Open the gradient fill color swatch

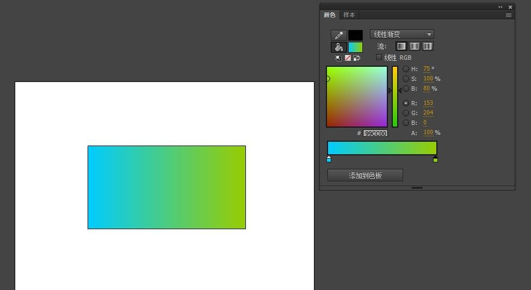tap(356, 47)
